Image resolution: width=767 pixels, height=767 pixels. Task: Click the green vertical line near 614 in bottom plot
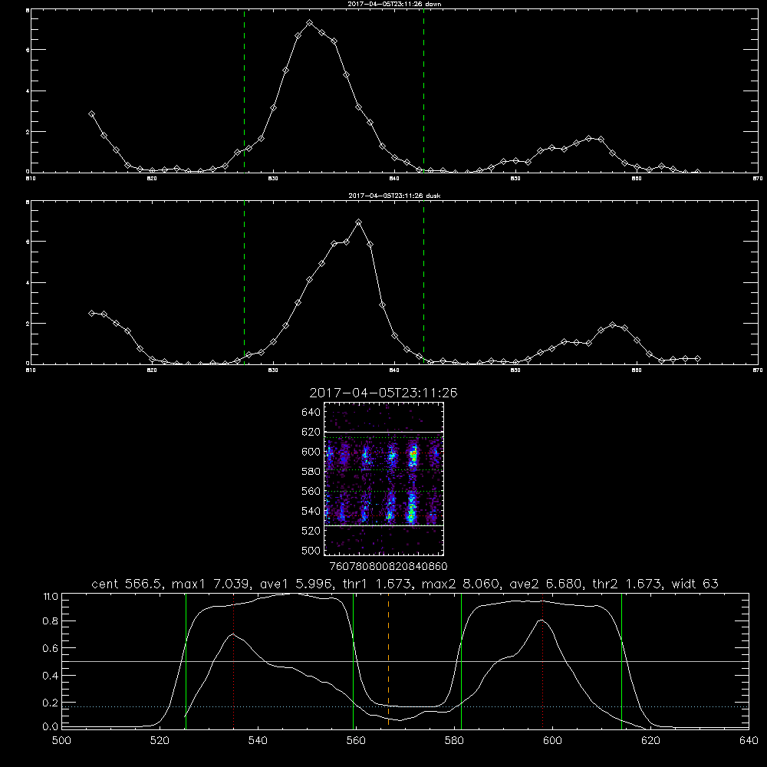click(x=622, y=660)
